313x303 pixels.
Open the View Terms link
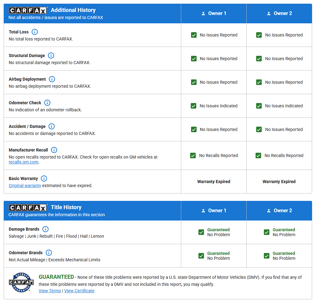[50, 291]
